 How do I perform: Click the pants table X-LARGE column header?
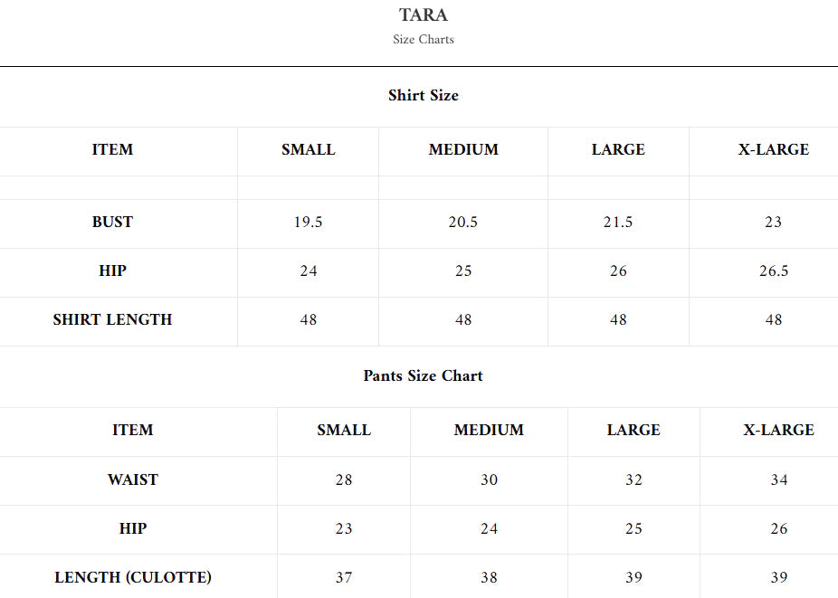[x=778, y=430]
